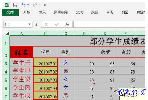Click the 性别 header cell
The height and width of the screenshot is (100, 148).
(x=66, y=52)
